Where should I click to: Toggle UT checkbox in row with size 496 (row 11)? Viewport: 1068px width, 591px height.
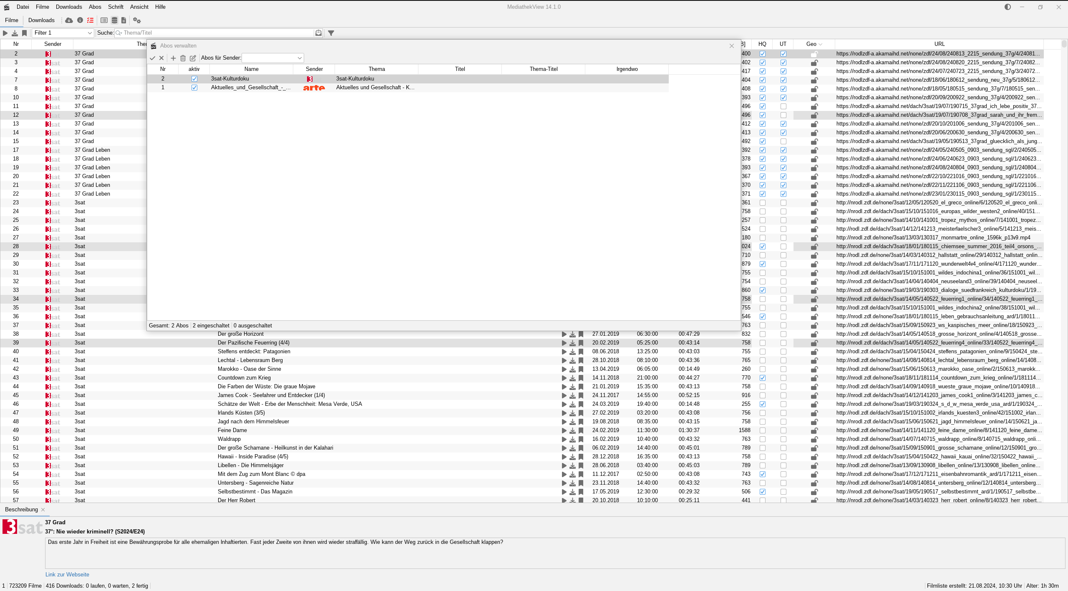pos(783,106)
